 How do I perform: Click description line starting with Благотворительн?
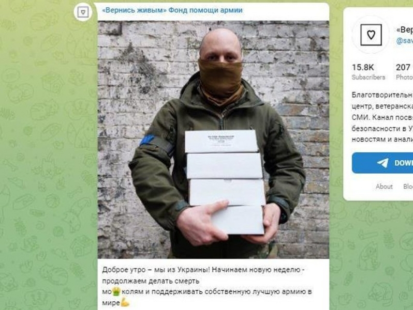click(x=382, y=95)
